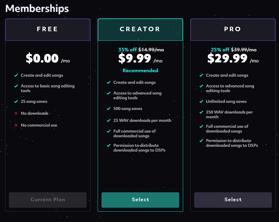Click checkmark beside 25 WAV downloads per month

(109, 120)
